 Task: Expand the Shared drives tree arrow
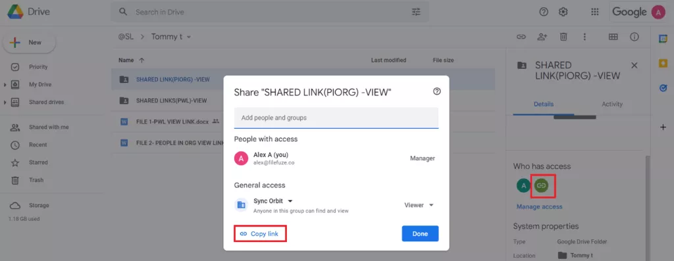click(5, 103)
